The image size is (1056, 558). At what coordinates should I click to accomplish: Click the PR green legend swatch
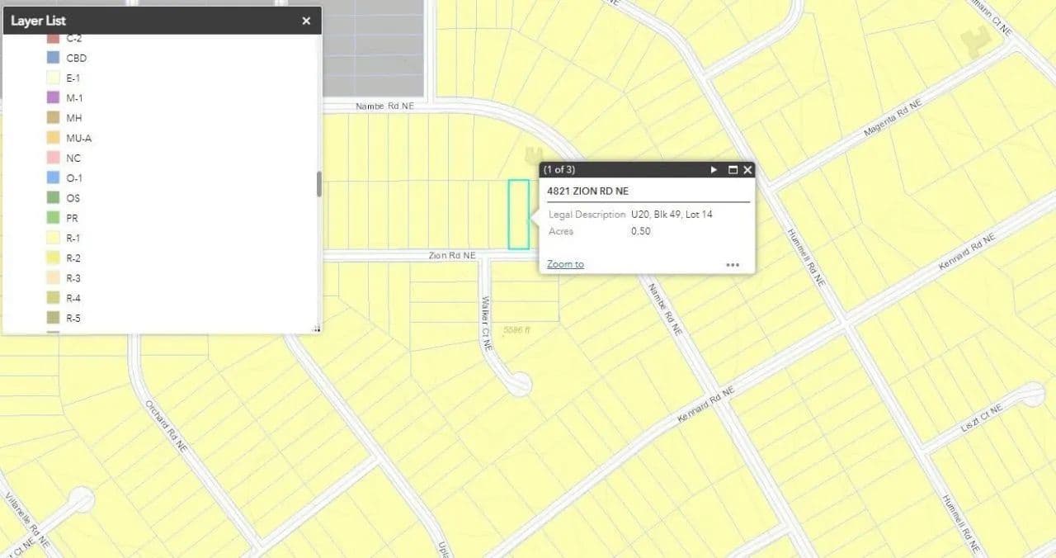coord(53,218)
